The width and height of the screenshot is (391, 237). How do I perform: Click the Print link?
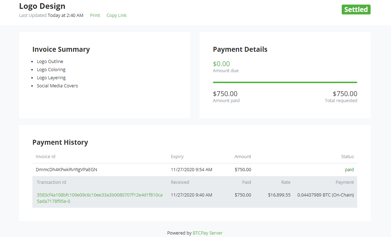95,15
